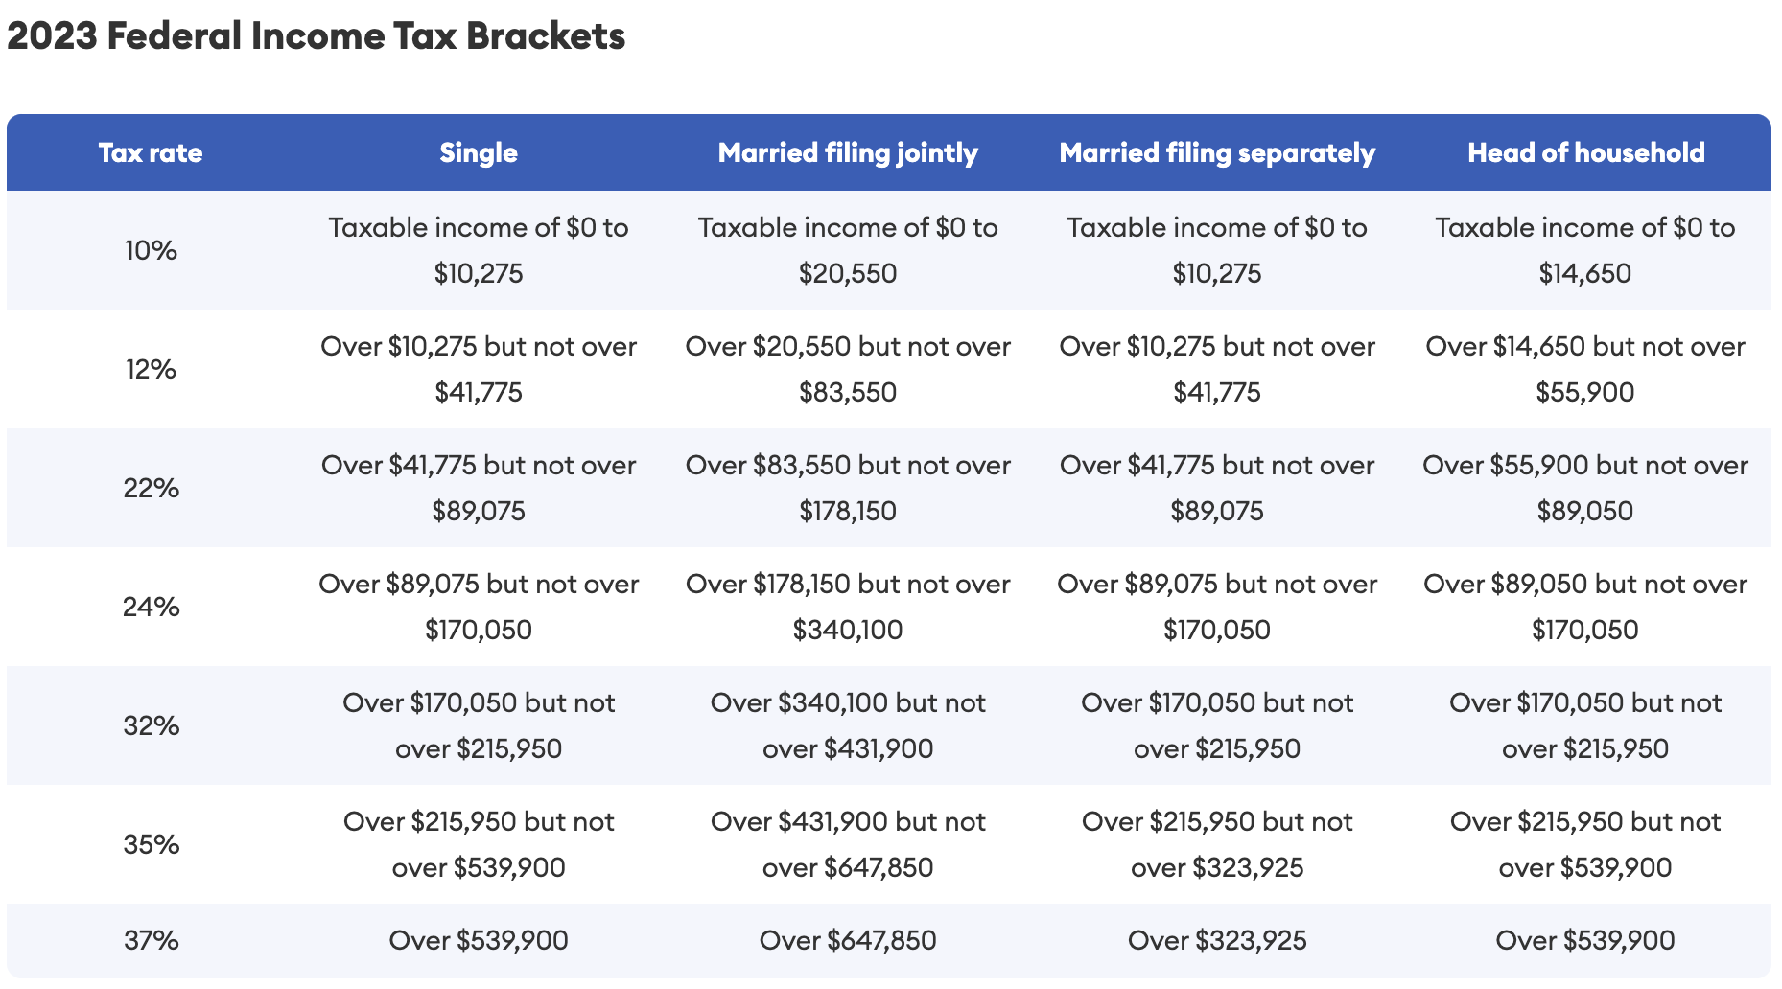1782x989 pixels.
Task: Select the 35% tax rate cell
Action: point(151,845)
